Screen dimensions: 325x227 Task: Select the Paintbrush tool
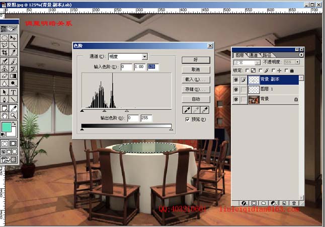(13, 61)
